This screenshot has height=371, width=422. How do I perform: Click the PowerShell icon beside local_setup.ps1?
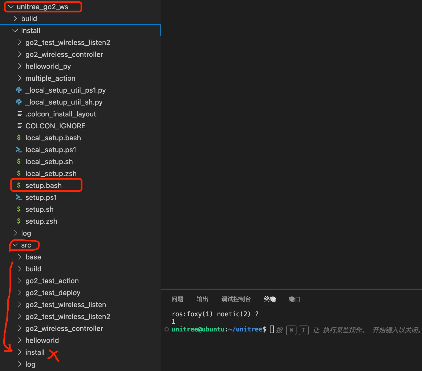click(19, 149)
